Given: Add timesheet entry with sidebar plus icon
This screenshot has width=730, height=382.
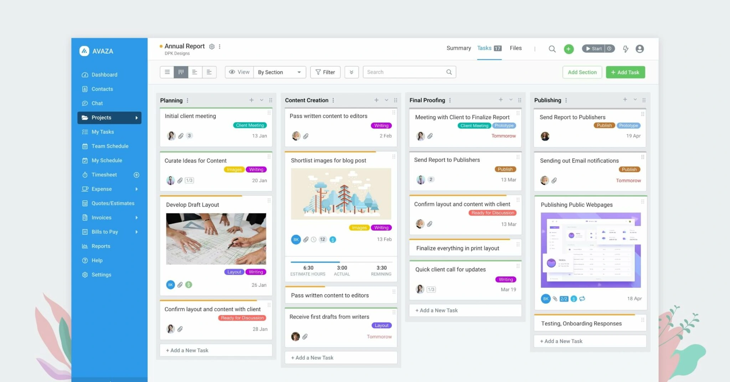Looking at the screenshot, I should pyautogui.click(x=136, y=175).
